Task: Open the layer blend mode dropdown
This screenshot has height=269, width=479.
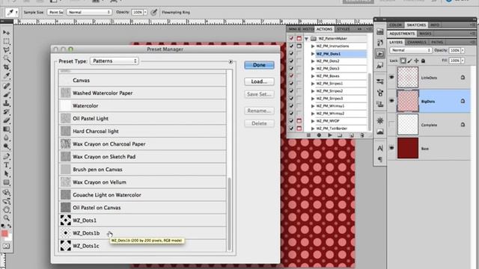Action: [x=410, y=50]
